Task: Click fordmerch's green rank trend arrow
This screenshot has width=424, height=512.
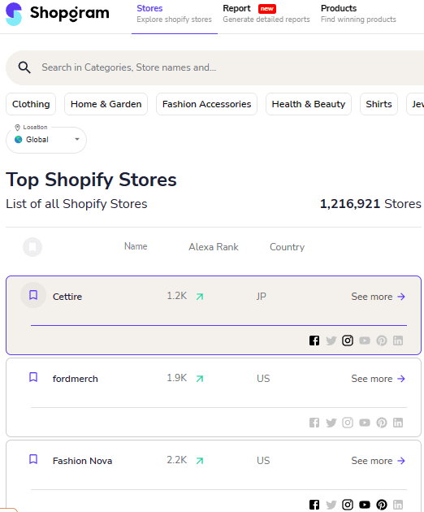Action: [200, 379]
